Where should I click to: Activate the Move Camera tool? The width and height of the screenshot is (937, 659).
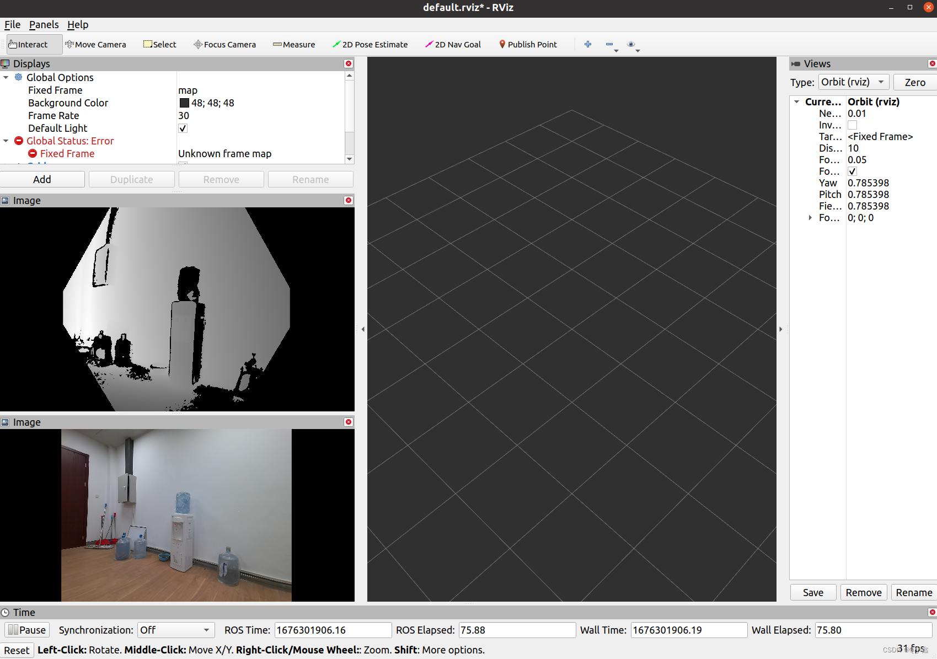(96, 44)
